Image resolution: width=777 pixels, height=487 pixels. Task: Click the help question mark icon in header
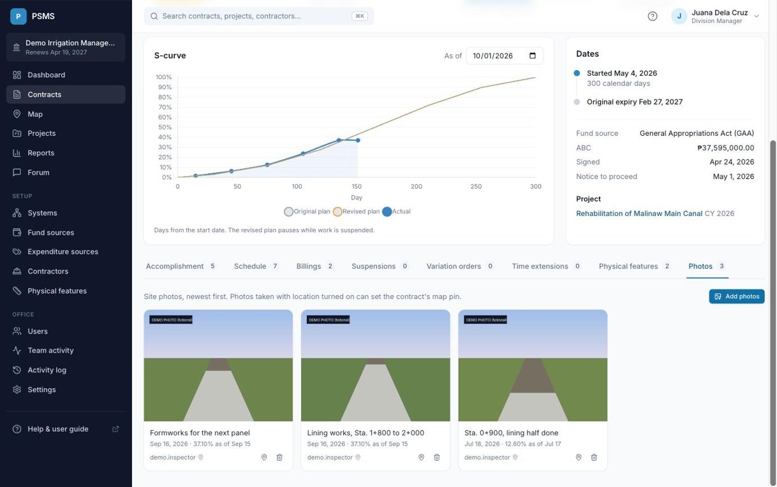653,17
